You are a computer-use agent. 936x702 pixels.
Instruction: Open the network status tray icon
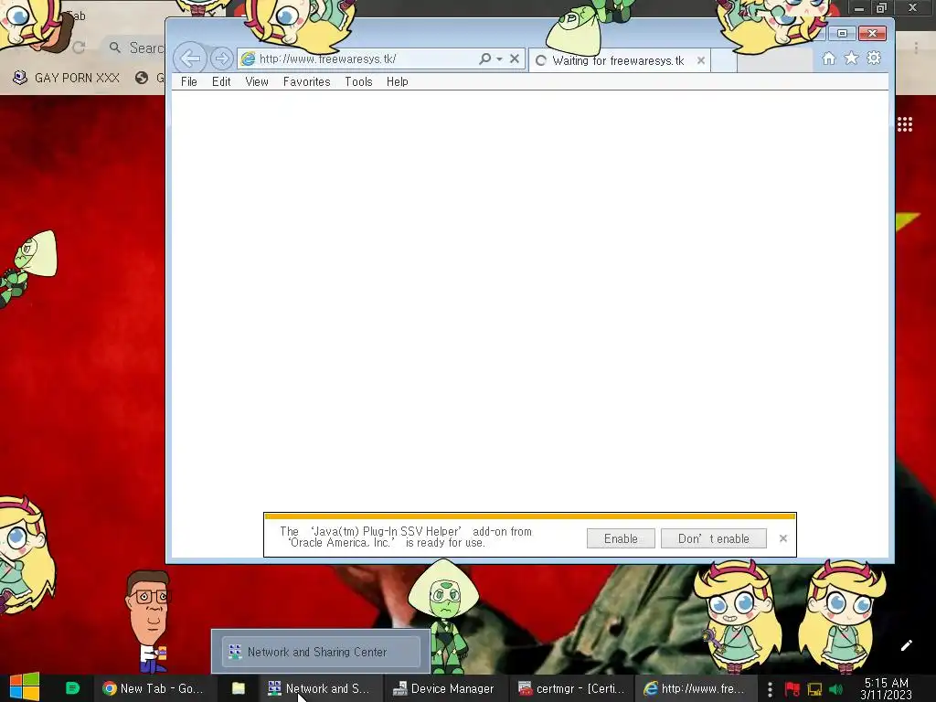[x=814, y=689]
